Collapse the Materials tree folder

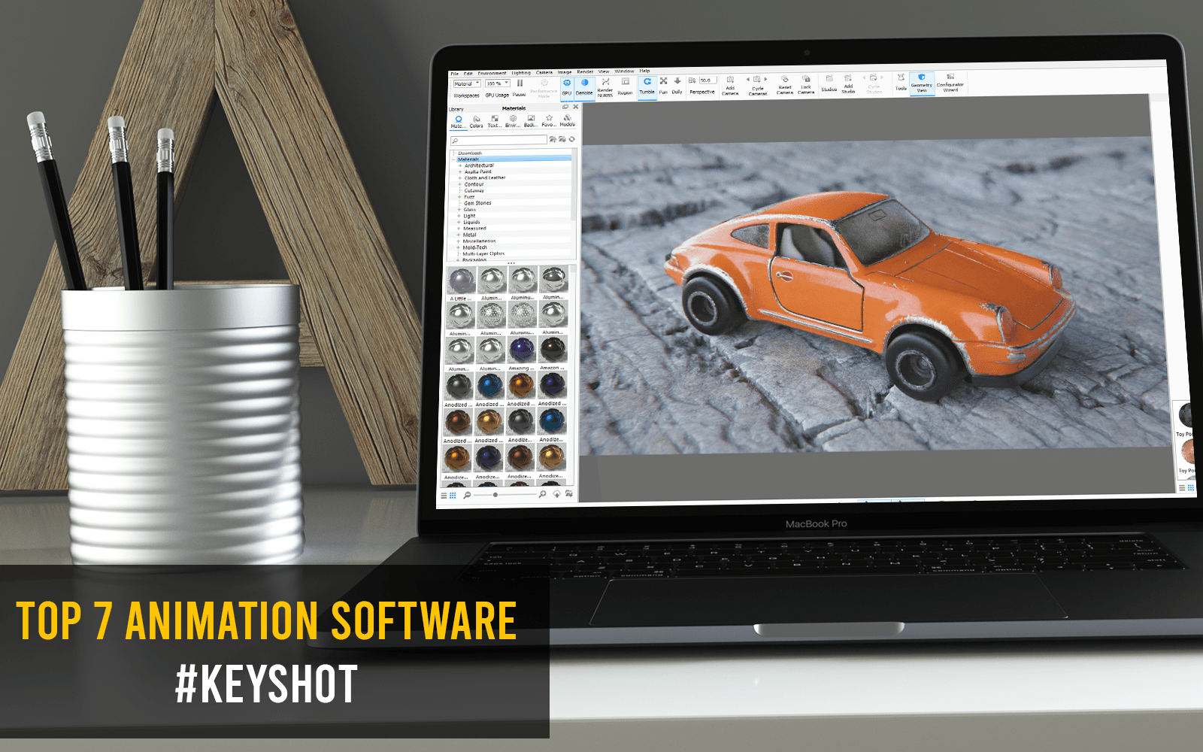(454, 159)
